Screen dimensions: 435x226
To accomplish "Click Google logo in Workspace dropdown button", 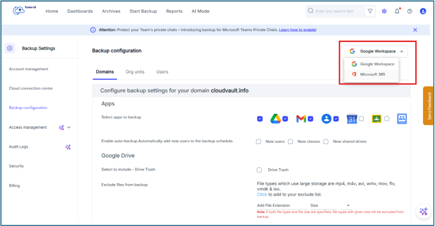I will (x=352, y=51).
